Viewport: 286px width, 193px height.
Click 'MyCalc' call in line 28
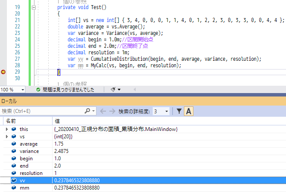tap(99, 65)
